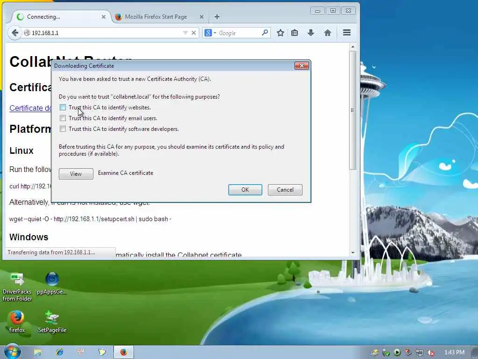Open ppAppsGe... desktop icon
Screen dimensions: 478x359
(x=52, y=284)
